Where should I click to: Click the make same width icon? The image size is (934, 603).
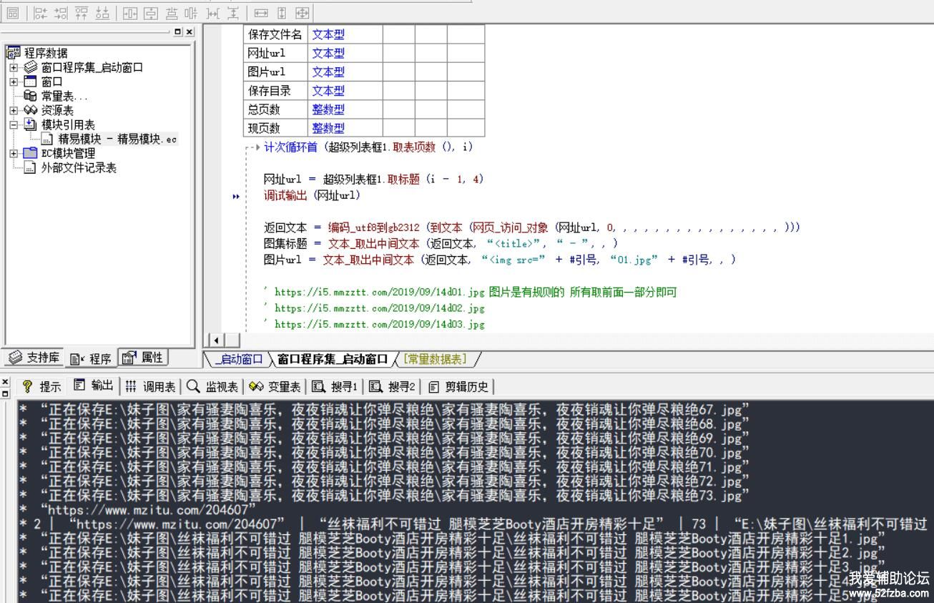(x=262, y=12)
